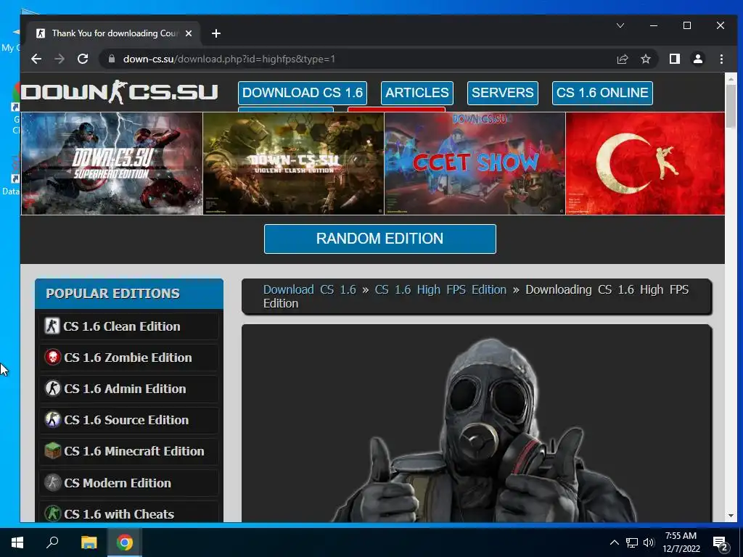743x557 pixels.
Task: Open the taskbar clock and date
Action: coord(681,542)
